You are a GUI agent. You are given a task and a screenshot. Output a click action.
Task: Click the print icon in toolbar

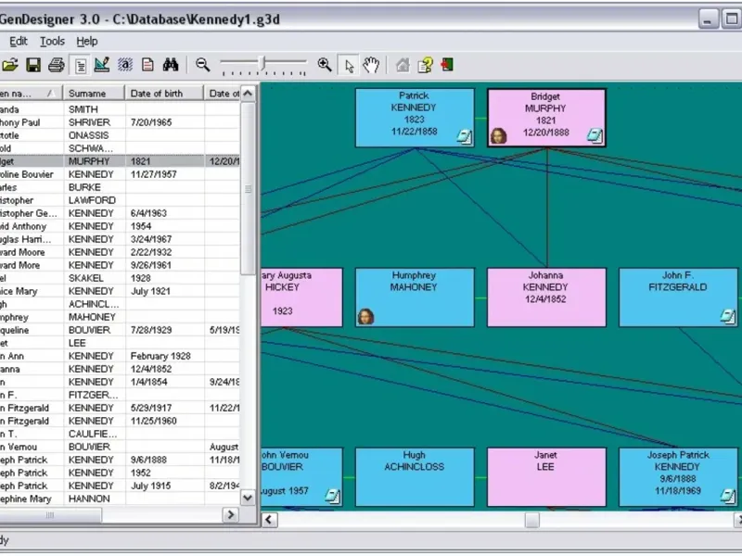tap(57, 65)
